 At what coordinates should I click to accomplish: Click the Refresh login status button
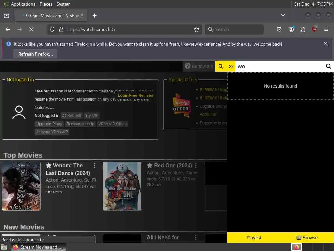pyautogui.click(x=72, y=116)
